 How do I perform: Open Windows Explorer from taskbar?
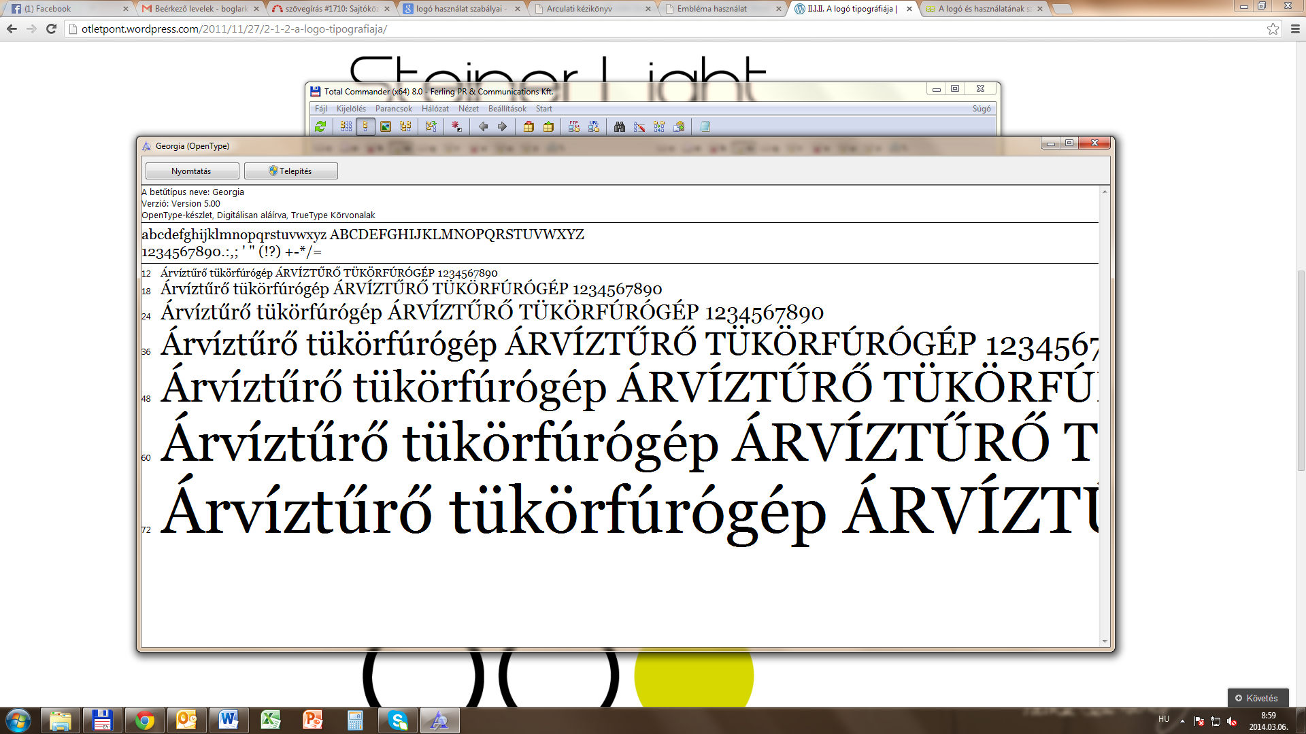click(61, 720)
